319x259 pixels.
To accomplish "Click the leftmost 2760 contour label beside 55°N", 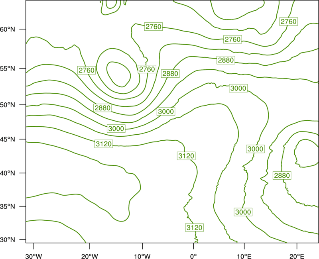I will point(87,70).
